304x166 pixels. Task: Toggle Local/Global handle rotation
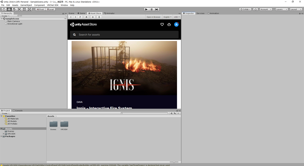click(50, 9)
